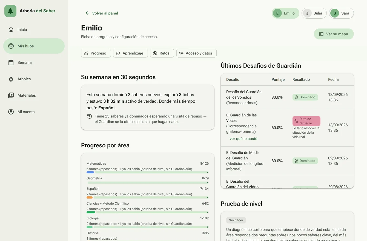Screen dimensions: 367x241
Task: Click the globe icon on the Retos tab
Action: tap(155, 53)
